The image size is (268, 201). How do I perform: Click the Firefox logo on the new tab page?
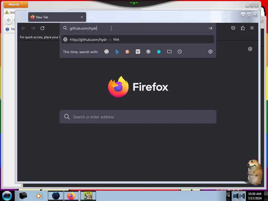coord(118,87)
